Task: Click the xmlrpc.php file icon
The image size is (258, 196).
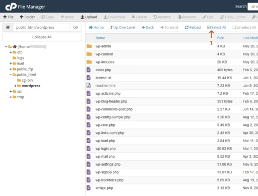Action: (89, 188)
